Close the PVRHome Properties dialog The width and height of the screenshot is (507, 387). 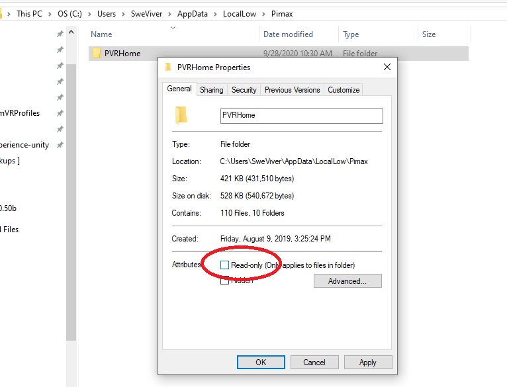(387, 67)
